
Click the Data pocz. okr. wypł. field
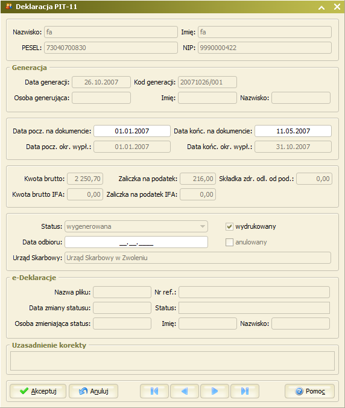[132, 147]
